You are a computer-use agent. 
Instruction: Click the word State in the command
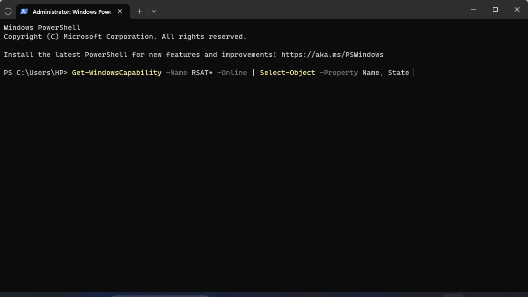[x=398, y=73]
